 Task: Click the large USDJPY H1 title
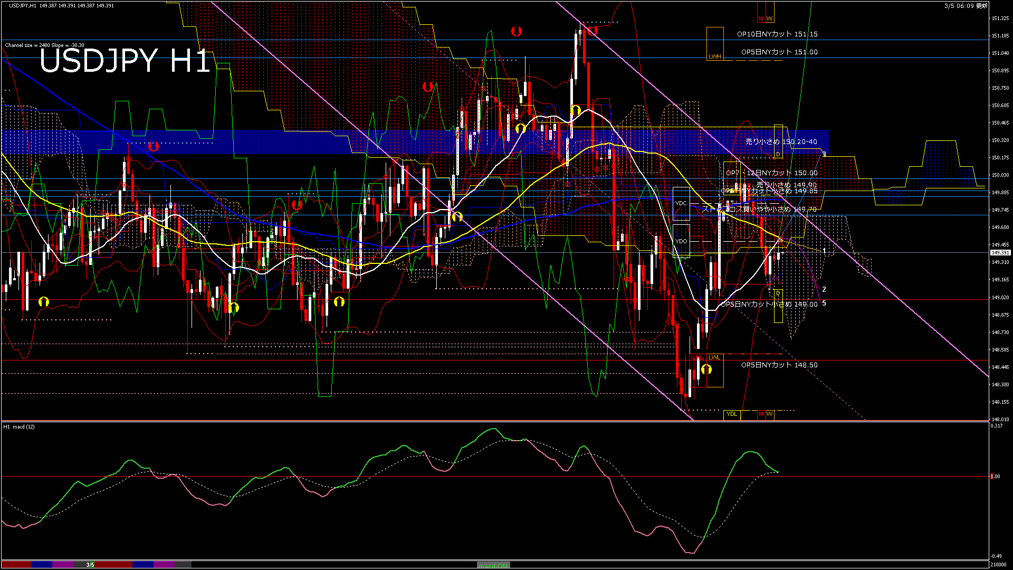(125, 61)
